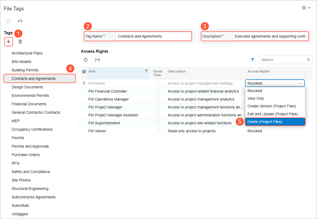
Task: Select MEP tag in list
Action: 16,121
